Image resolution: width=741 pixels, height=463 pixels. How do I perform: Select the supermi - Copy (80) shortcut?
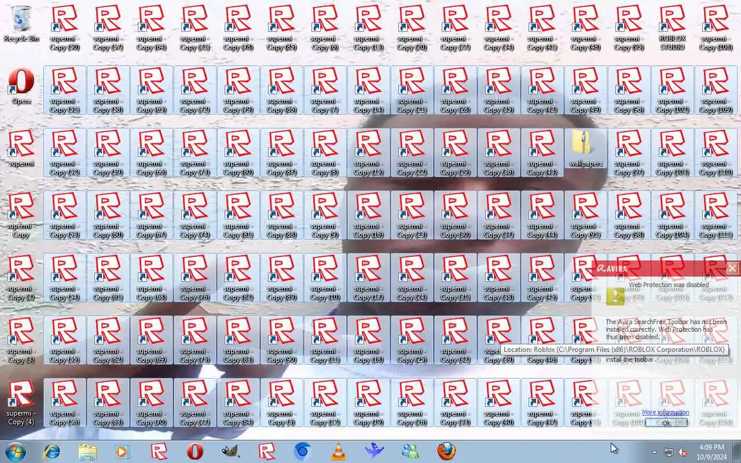pos(238,152)
